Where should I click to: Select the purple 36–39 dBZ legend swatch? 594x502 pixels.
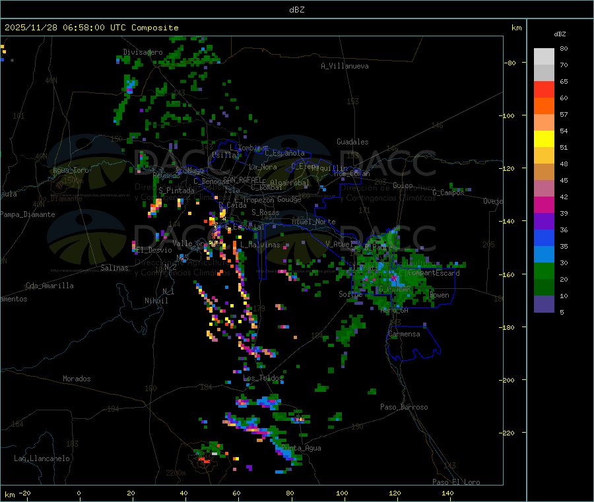544,222
